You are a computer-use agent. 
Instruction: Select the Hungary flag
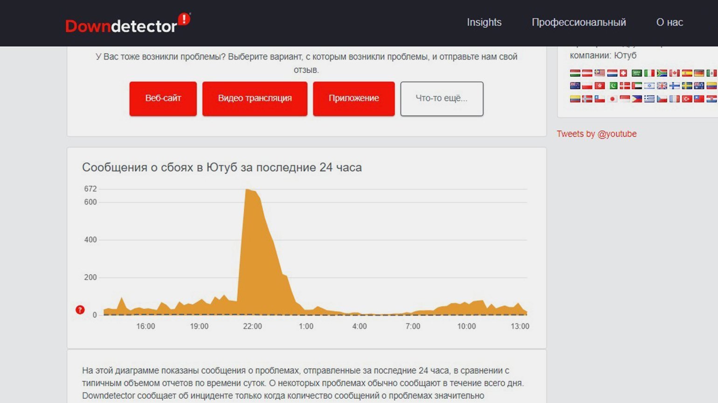[x=575, y=73]
